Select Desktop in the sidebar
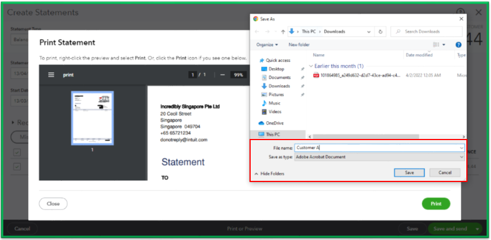The image size is (491, 240). point(272,69)
